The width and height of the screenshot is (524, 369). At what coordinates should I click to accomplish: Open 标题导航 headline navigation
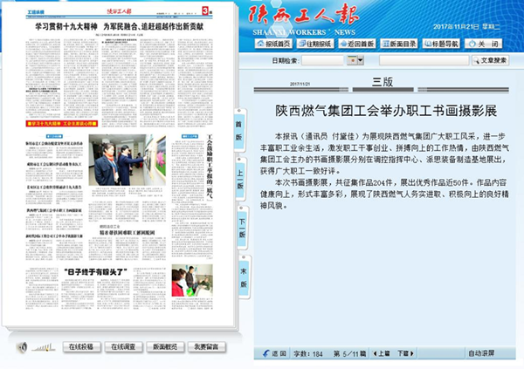(441, 44)
